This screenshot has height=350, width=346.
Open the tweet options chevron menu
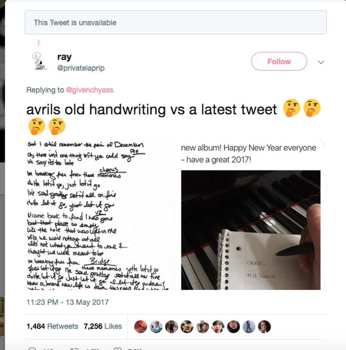pyautogui.click(x=321, y=62)
